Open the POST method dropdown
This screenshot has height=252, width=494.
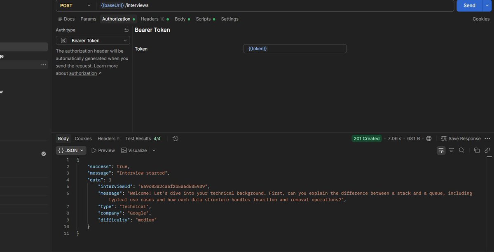tap(76, 6)
